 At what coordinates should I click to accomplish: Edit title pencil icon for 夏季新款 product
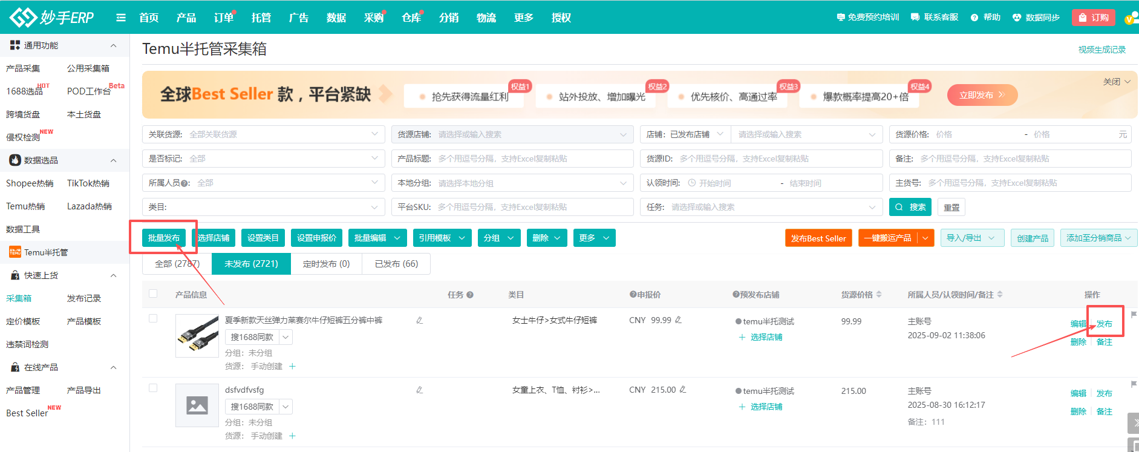click(419, 320)
